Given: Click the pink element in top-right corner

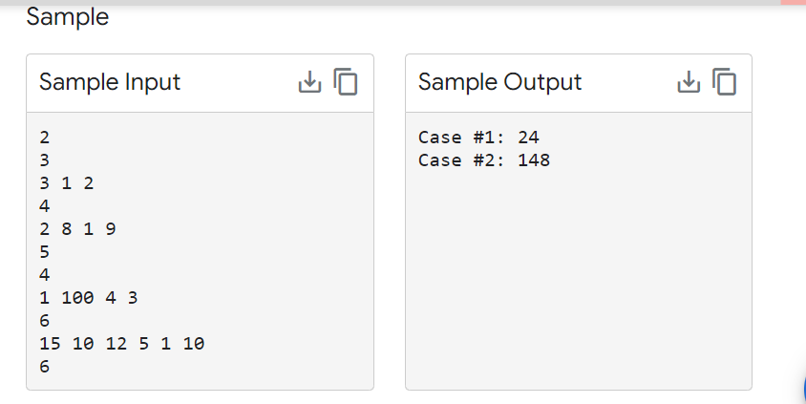Looking at the screenshot, I should (x=794, y=3).
